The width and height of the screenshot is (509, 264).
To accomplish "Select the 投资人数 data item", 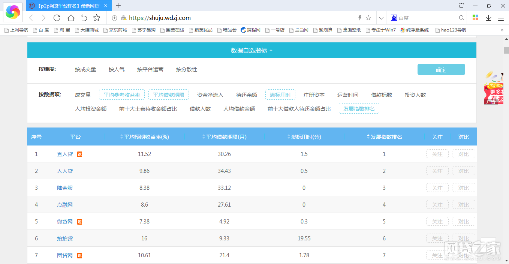I will [x=415, y=95].
